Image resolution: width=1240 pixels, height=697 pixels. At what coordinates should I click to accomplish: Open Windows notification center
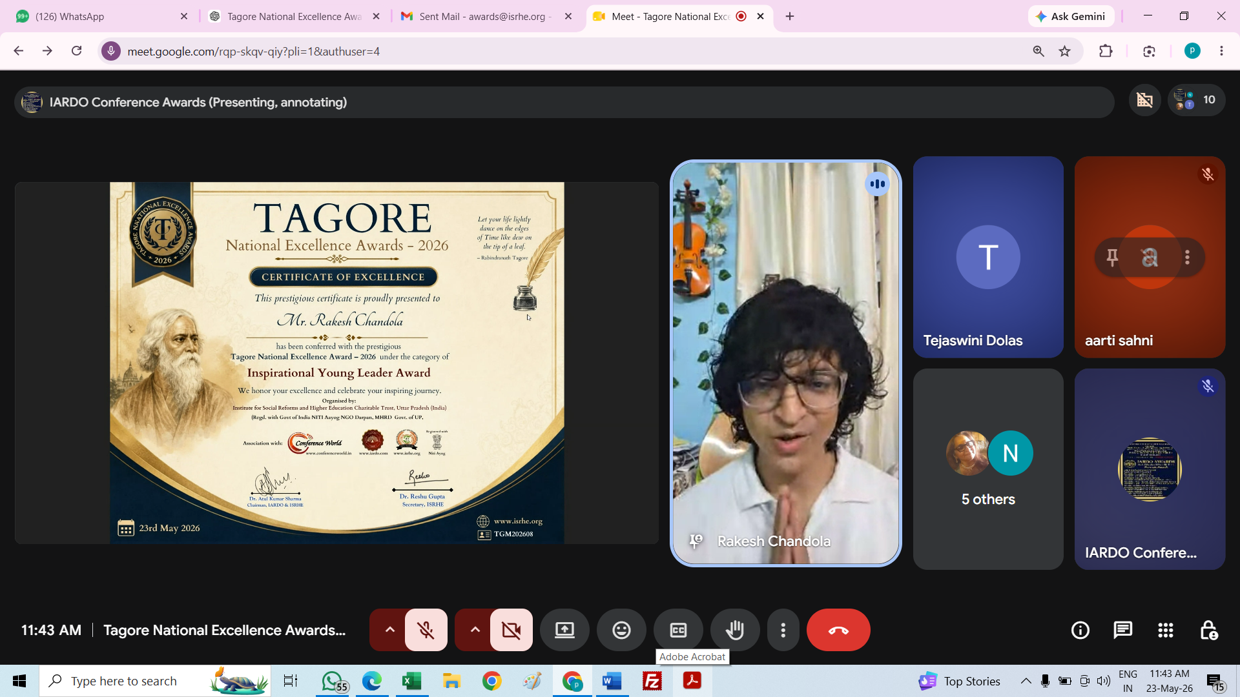1215,682
